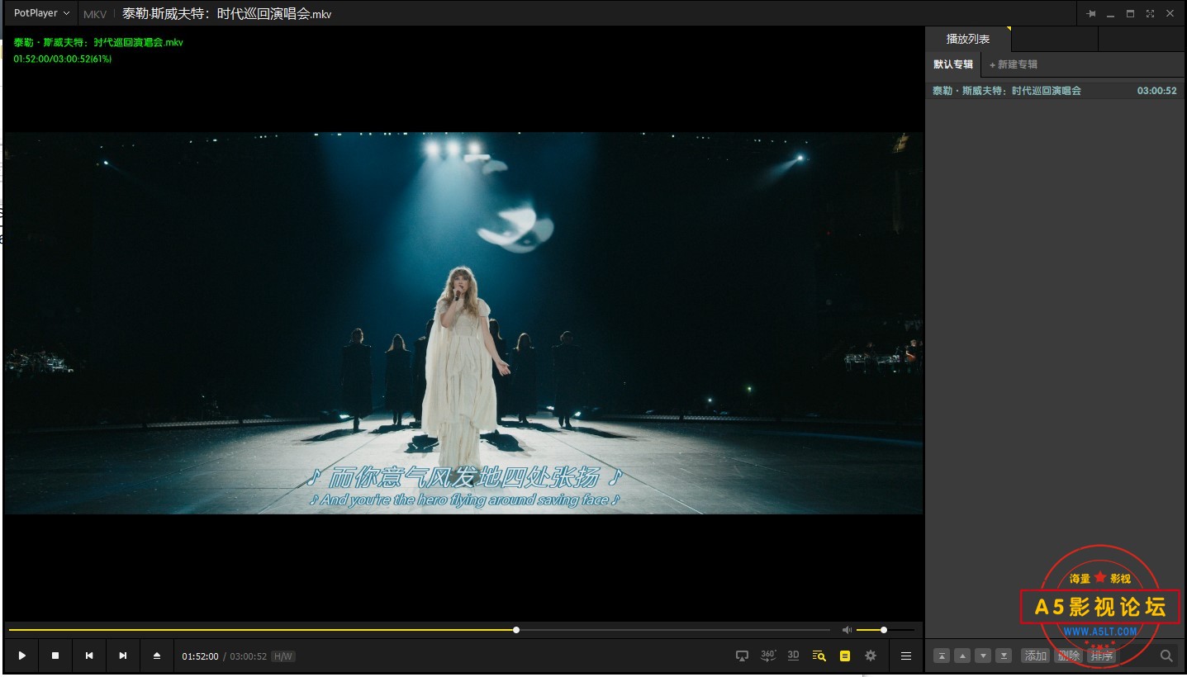Screen dimensions: 1187x677
Task: Click the seek bar position handle
Action: tap(516, 630)
